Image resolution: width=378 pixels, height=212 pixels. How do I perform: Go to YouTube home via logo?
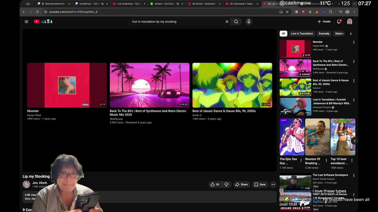click(43, 21)
